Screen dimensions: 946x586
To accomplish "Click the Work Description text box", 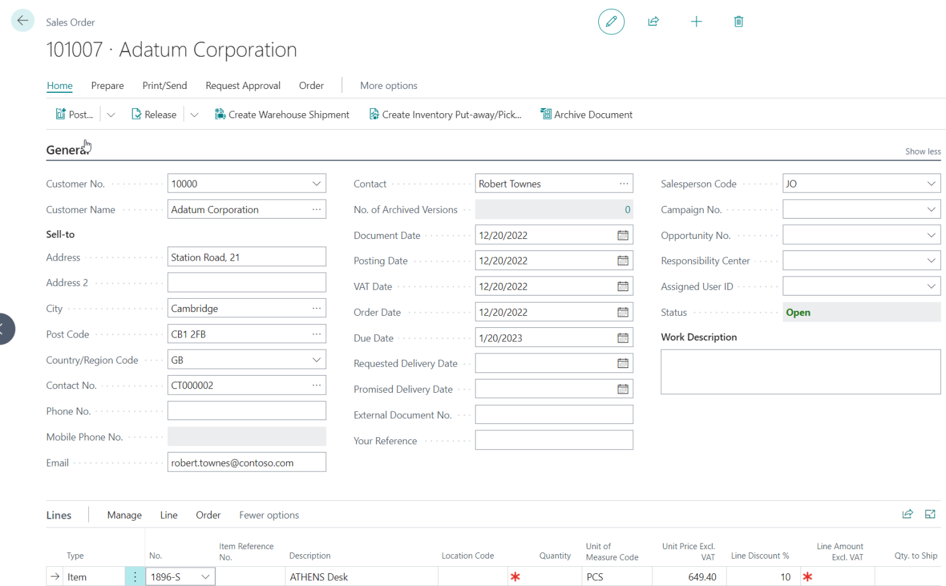I will [800, 372].
